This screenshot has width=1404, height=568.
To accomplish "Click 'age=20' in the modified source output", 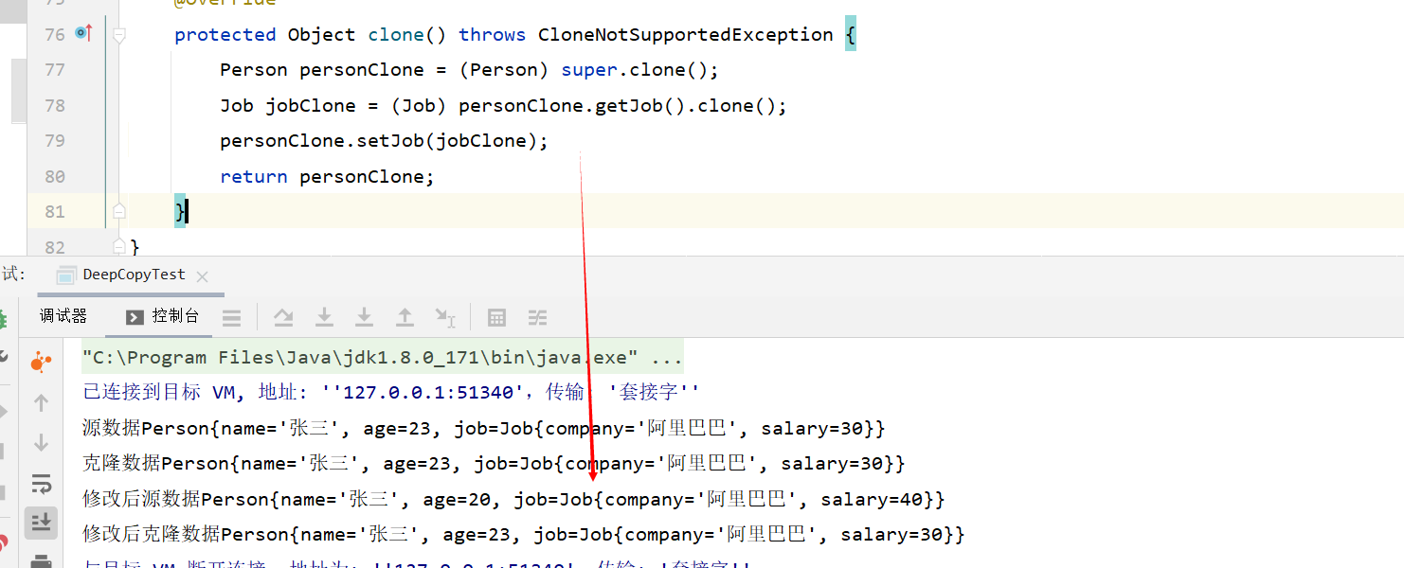I will point(458,499).
